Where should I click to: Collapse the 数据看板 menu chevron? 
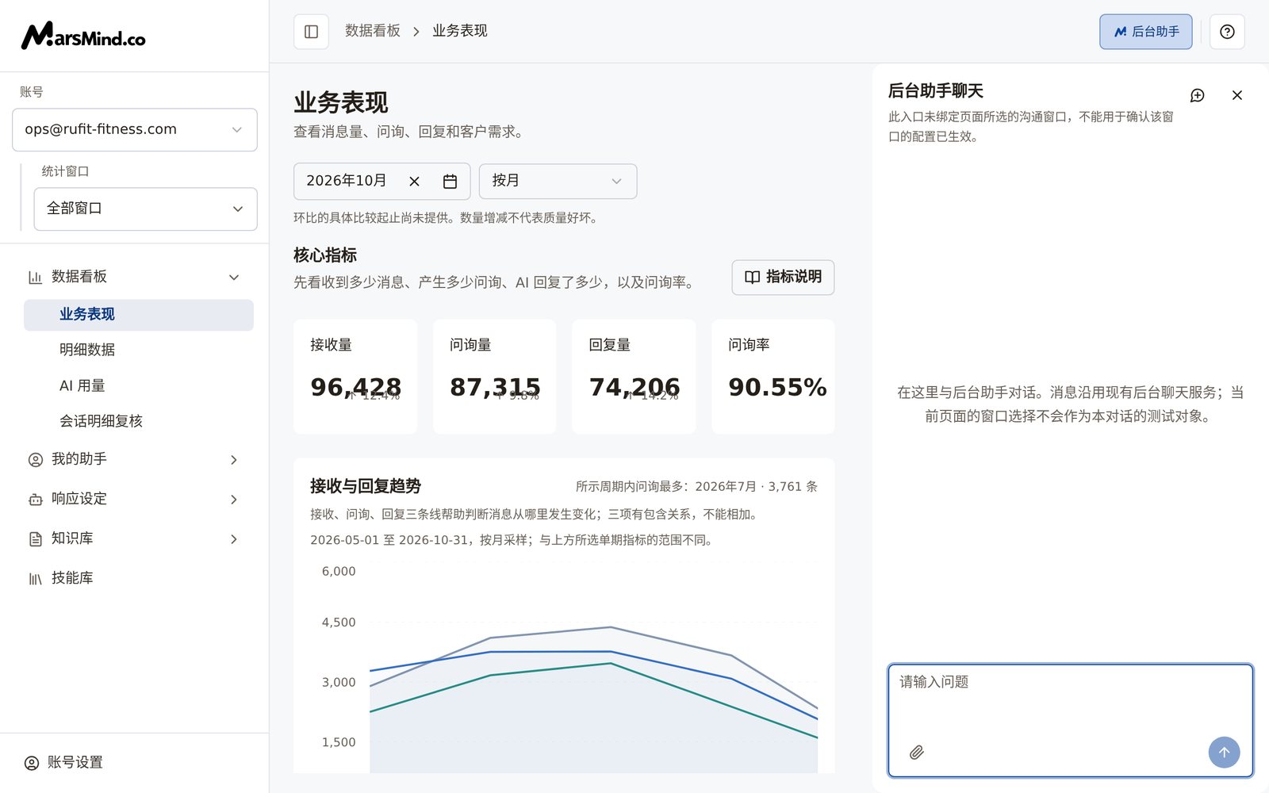click(234, 278)
